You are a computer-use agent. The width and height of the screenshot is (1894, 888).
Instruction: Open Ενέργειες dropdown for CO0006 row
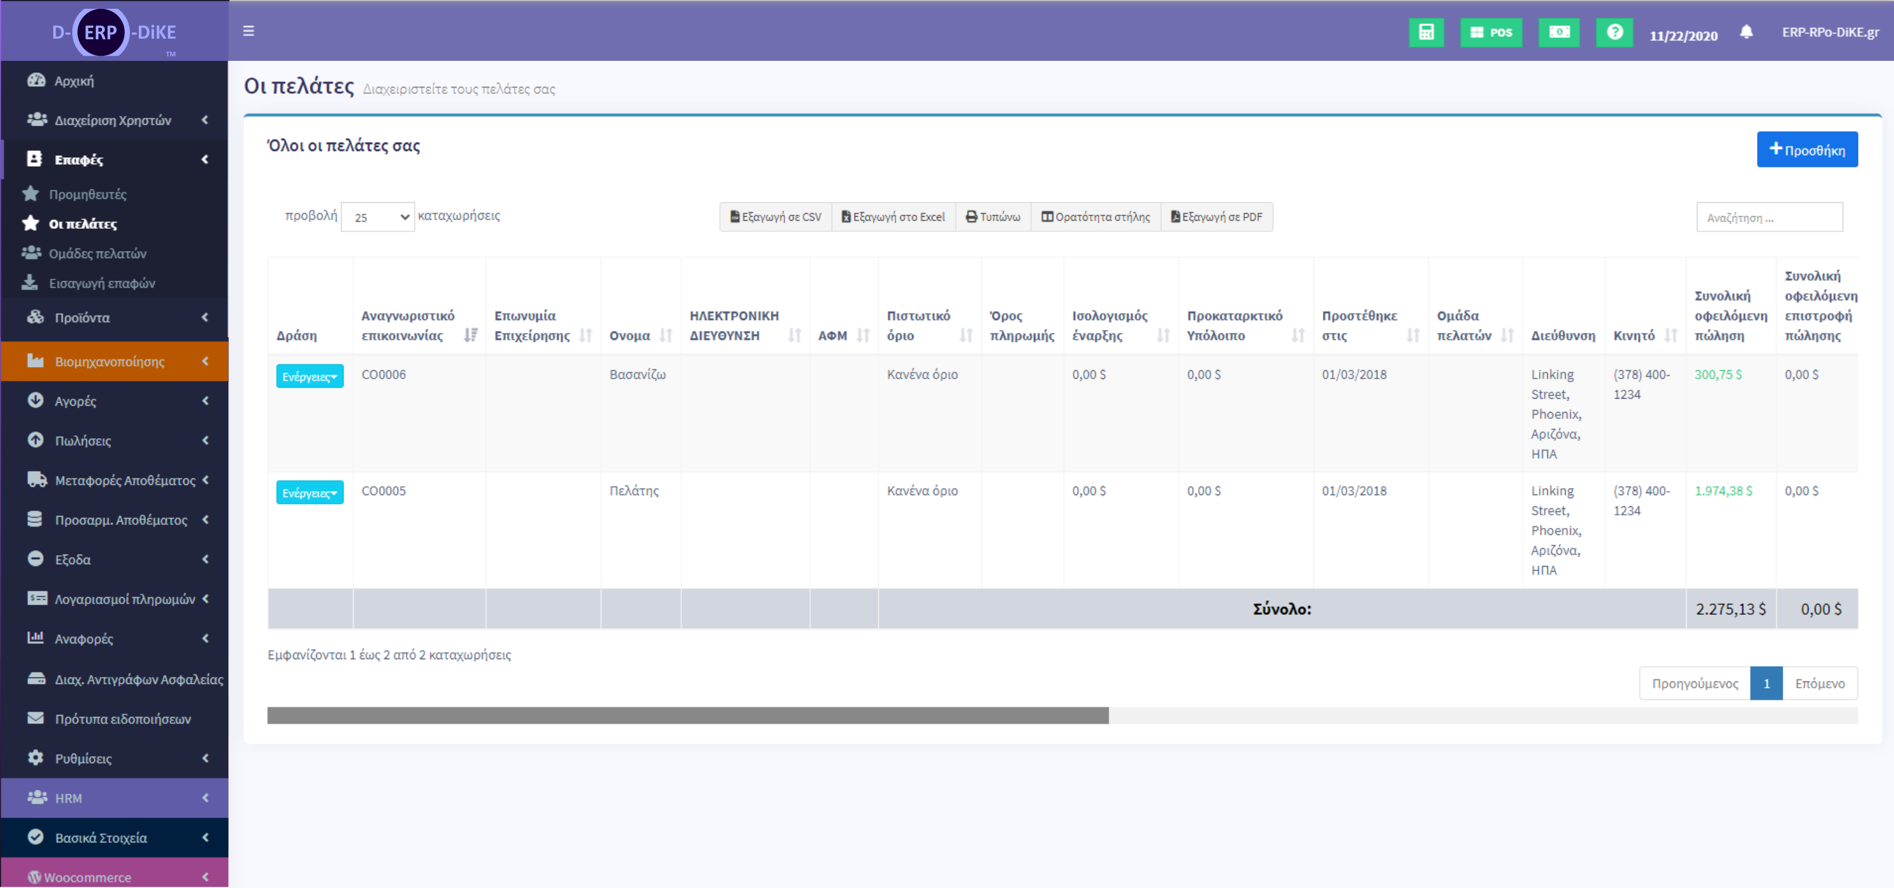309,376
